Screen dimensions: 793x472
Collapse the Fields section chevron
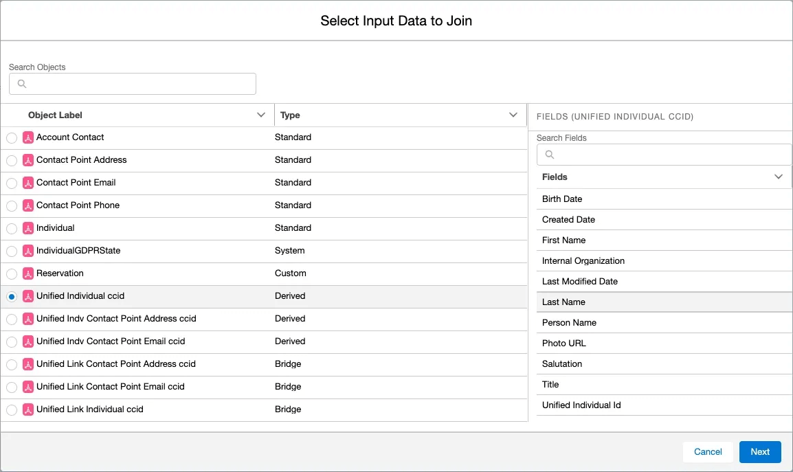(x=779, y=177)
